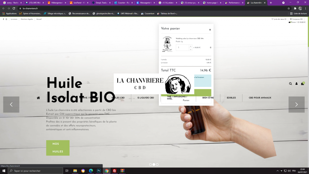Open Comparer link
Image resolution: width=309 pixels, height=174 pixels.
(x=296, y=19)
